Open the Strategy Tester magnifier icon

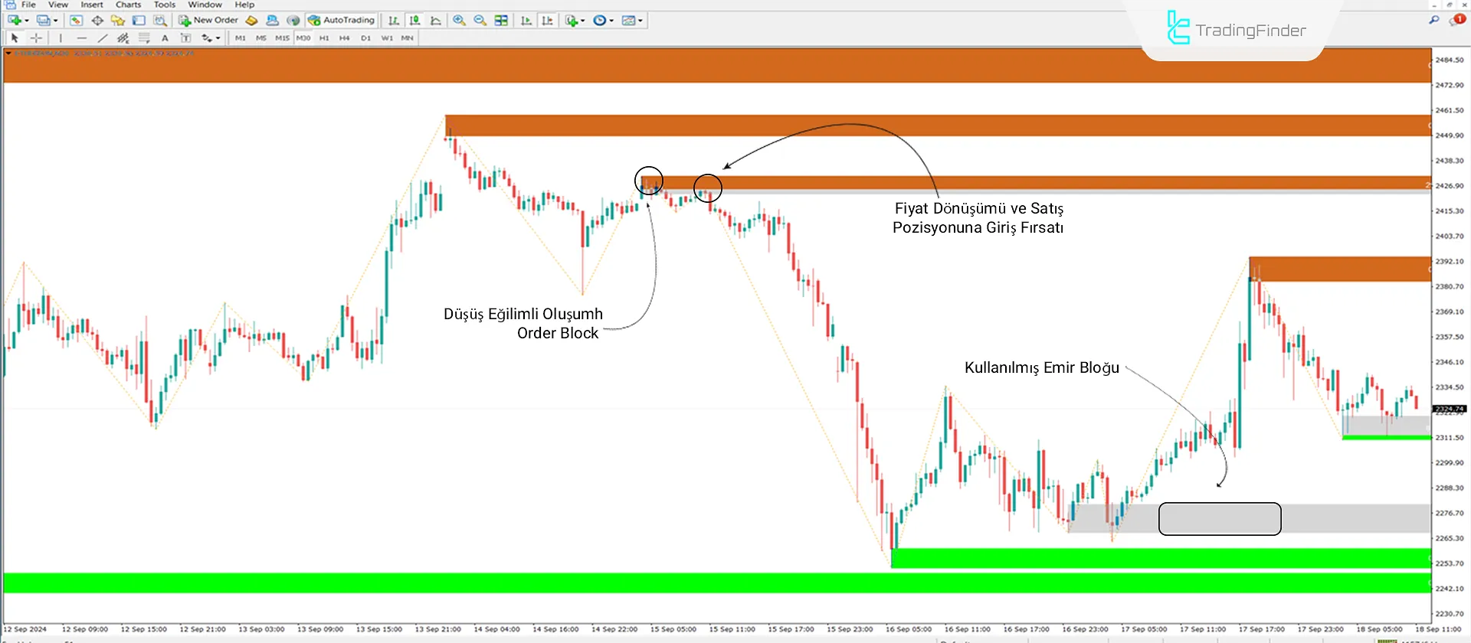click(159, 21)
